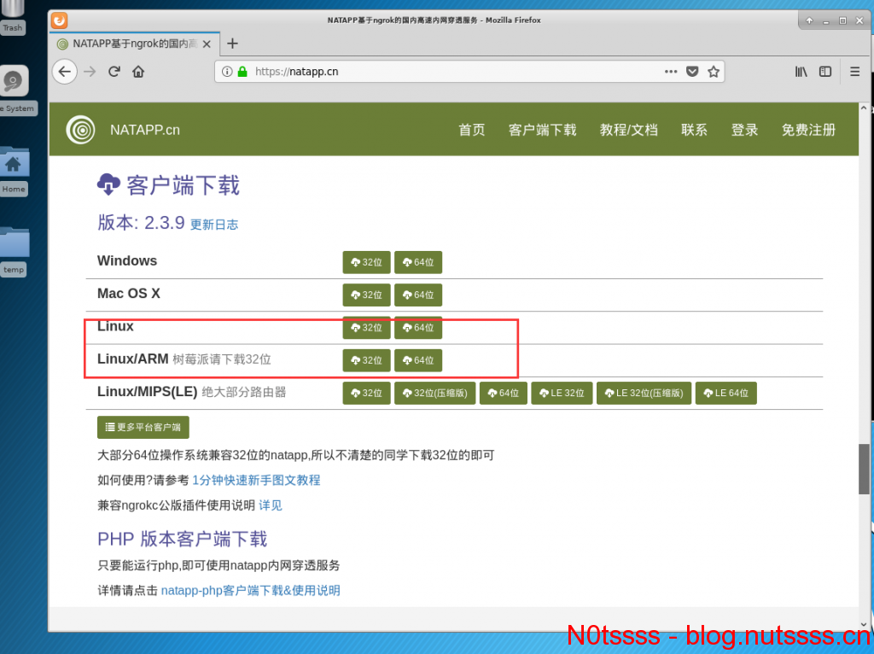Open the Firefox hamburger menu
The image size is (874, 654).
point(855,72)
